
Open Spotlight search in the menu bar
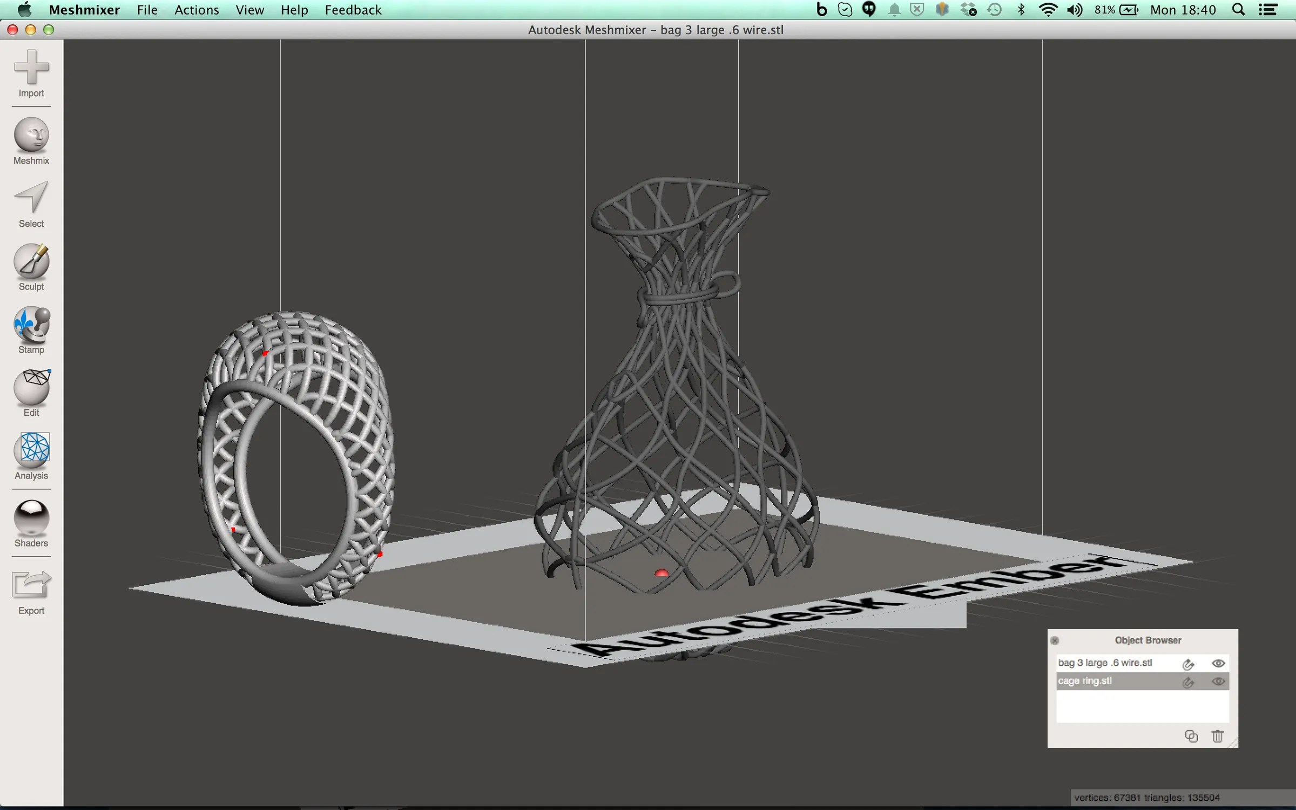point(1239,10)
